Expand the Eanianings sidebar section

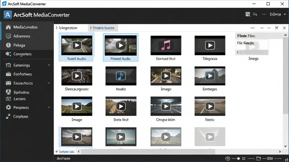(49, 65)
